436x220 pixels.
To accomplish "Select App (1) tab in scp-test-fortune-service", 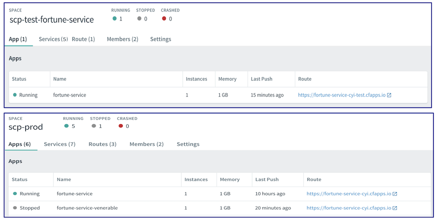I will click(x=18, y=39).
